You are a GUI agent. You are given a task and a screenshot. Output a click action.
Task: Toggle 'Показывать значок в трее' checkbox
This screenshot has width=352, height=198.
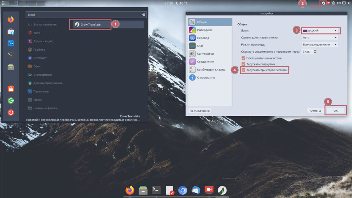click(x=243, y=58)
